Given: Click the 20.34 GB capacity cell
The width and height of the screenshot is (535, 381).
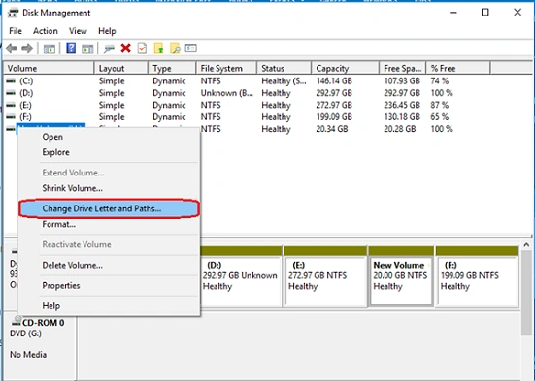Looking at the screenshot, I should [x=332, y=129].
